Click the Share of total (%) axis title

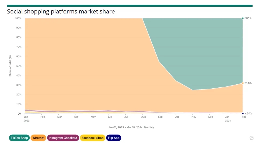pyautogui.click(x=10, y=66)
